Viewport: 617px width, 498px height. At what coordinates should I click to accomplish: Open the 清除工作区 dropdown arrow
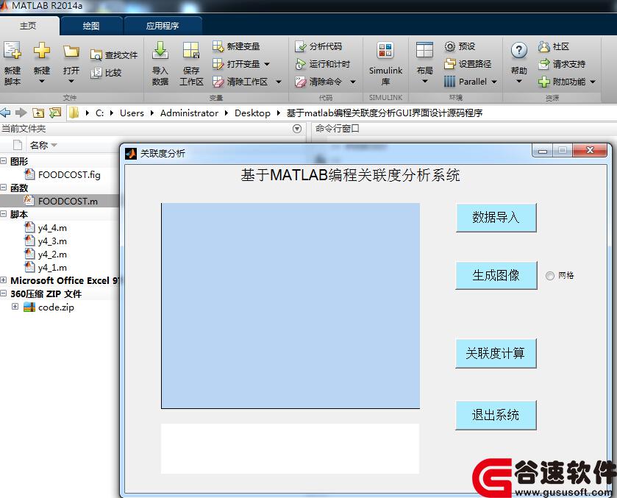pos(279,82)
